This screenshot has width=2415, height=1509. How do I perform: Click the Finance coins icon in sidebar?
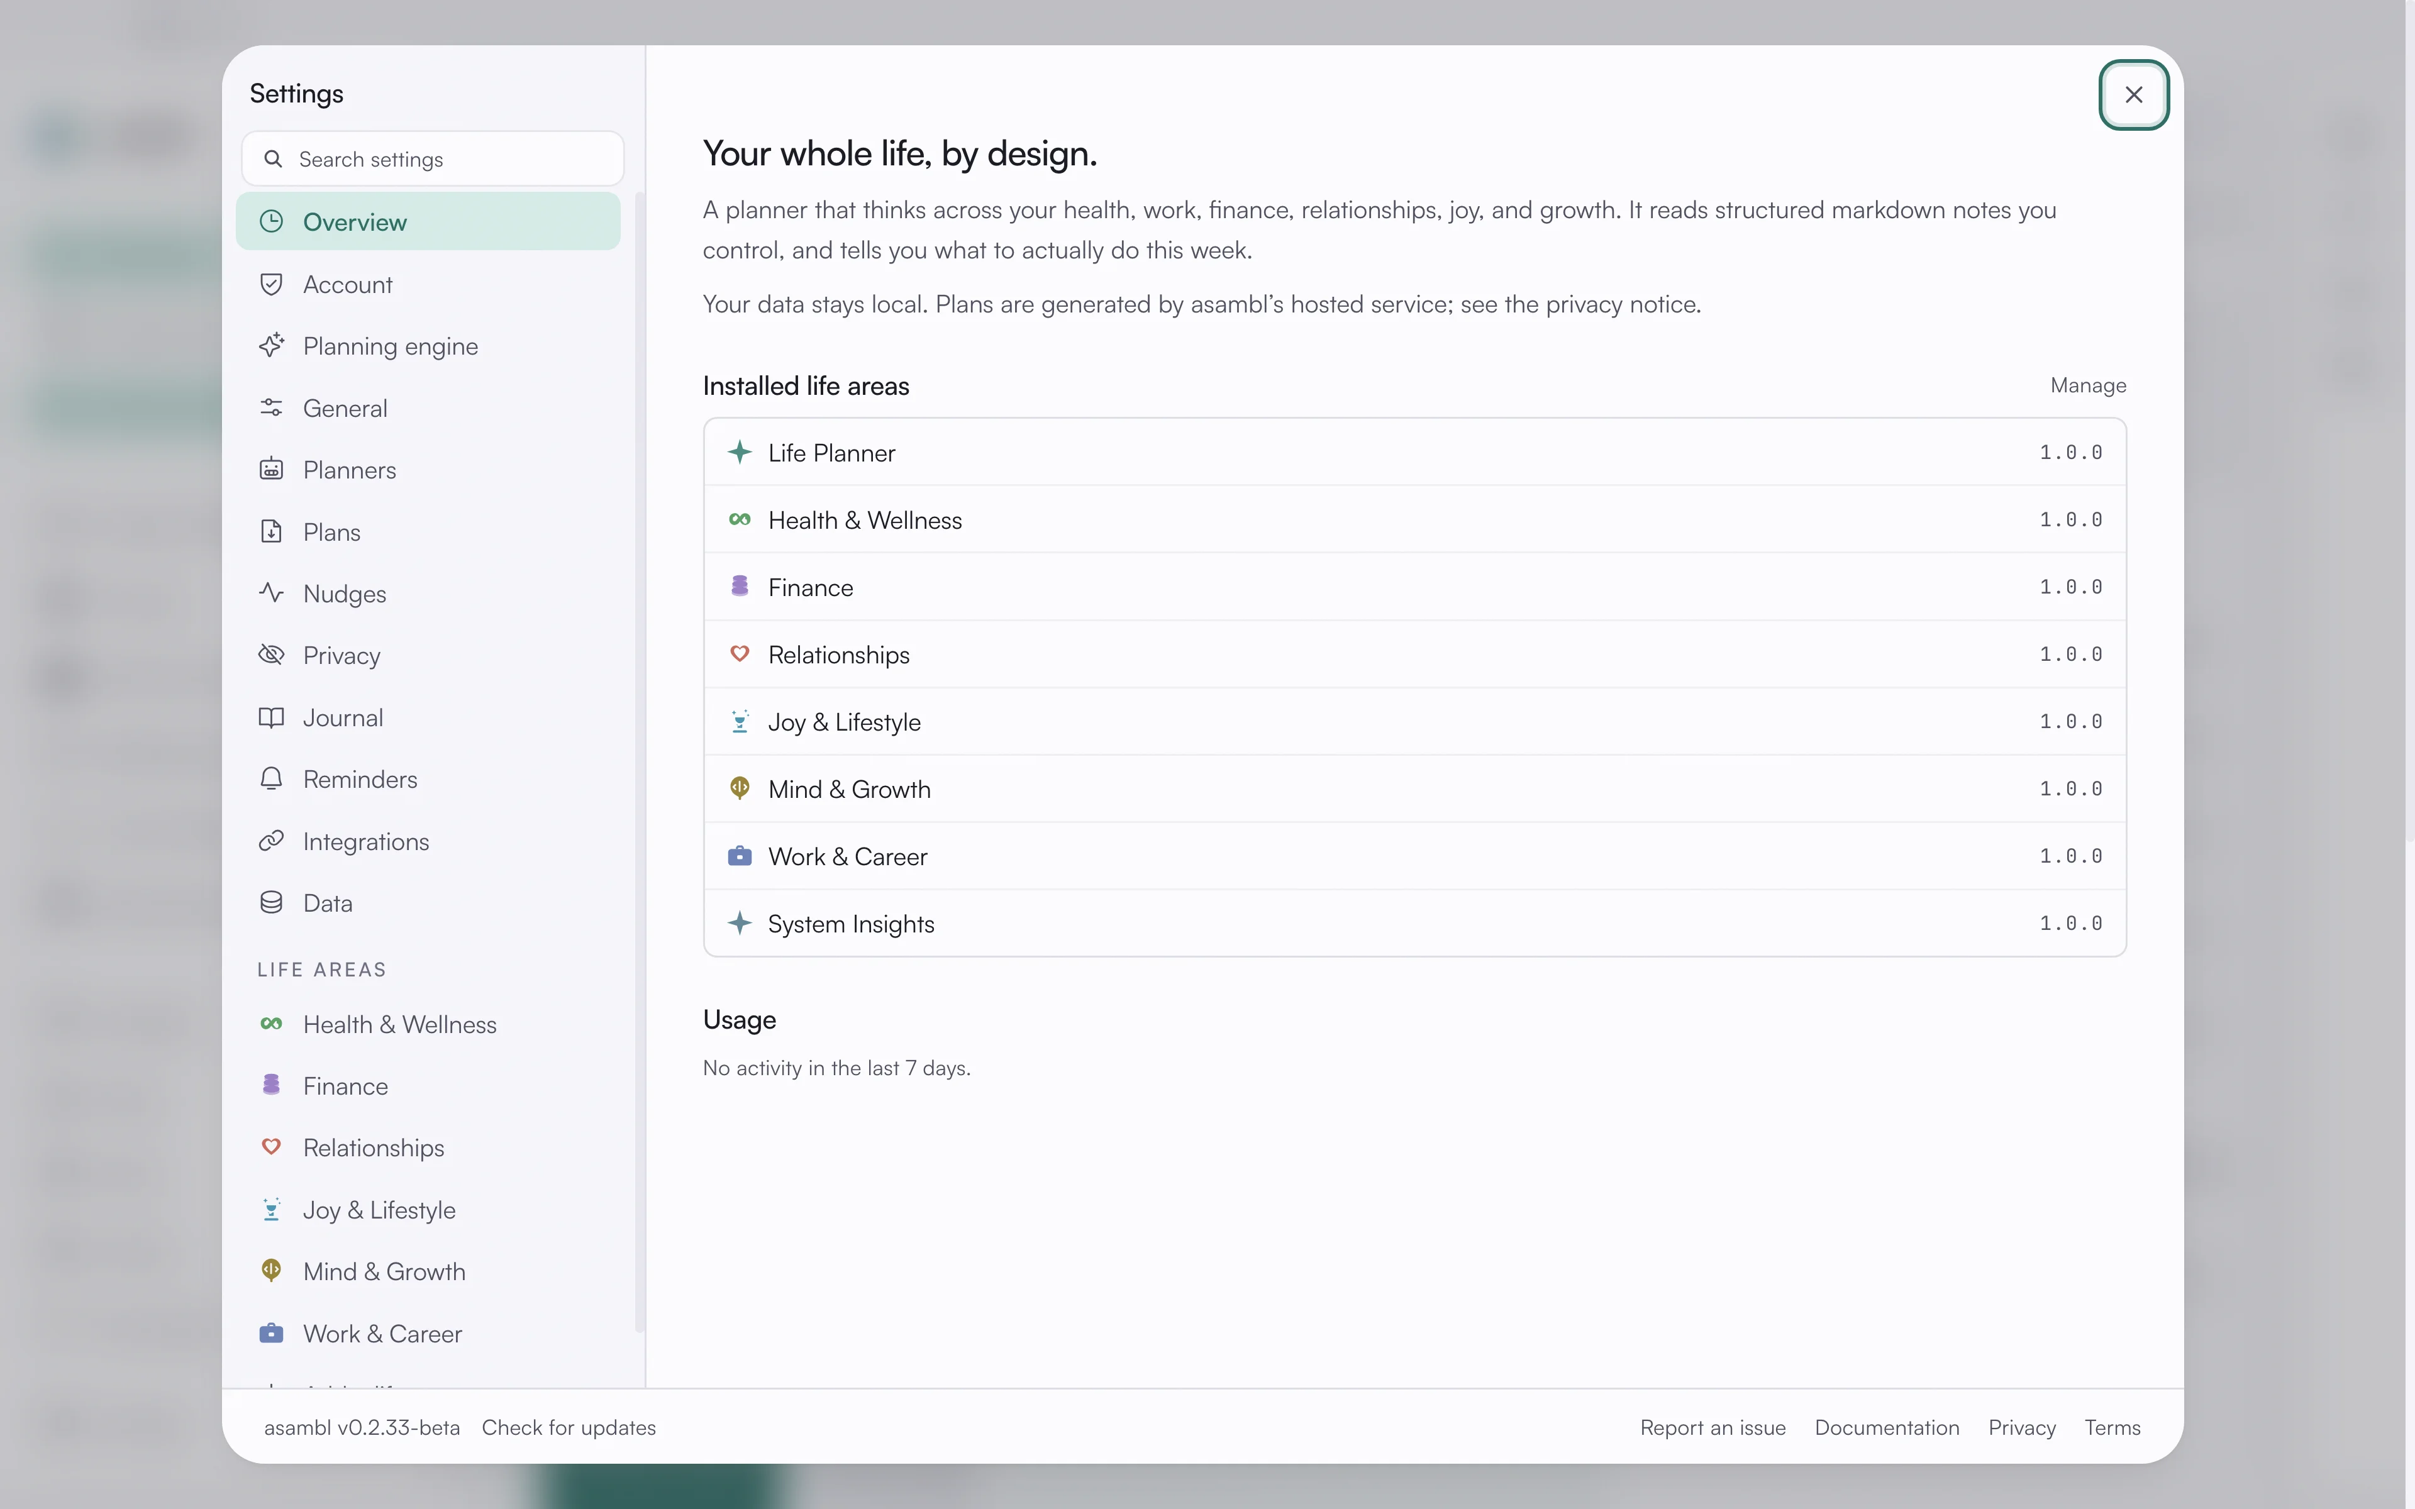(x=272, y=1085)
